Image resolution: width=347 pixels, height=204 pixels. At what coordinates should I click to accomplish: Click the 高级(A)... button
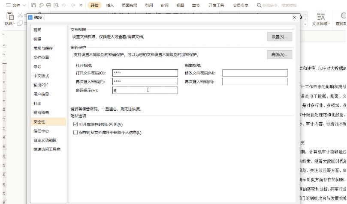279,55
